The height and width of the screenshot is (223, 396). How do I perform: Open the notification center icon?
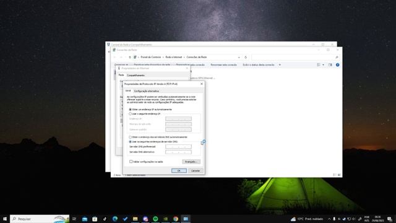click(390, 219)
